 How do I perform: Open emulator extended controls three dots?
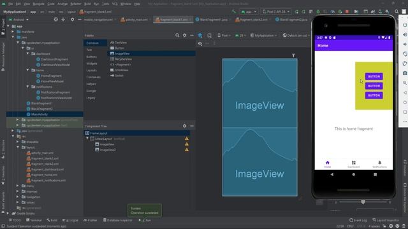[405, 121]
